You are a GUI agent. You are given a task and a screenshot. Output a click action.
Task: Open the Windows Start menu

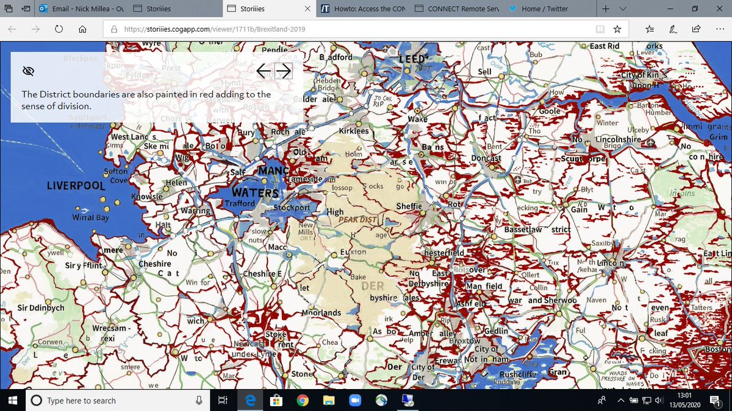click(13, 400)
